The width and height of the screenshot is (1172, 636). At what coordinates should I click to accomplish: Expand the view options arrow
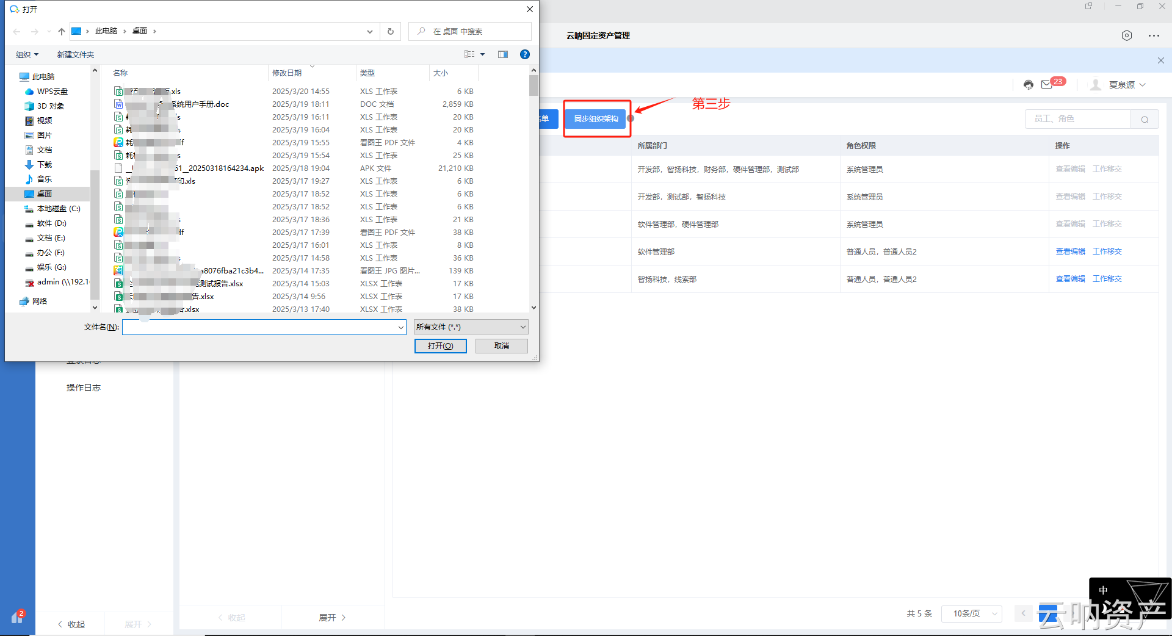pos(483,54)
